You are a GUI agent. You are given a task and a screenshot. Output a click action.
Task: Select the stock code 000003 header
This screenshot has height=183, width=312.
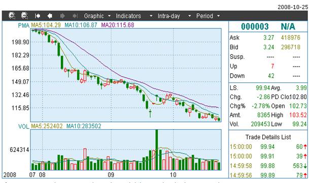pyautogui.click(x=255, y=26)
